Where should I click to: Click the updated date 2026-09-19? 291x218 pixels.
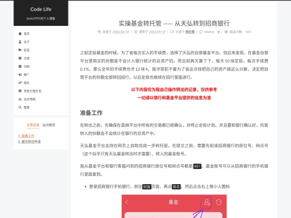157,32
